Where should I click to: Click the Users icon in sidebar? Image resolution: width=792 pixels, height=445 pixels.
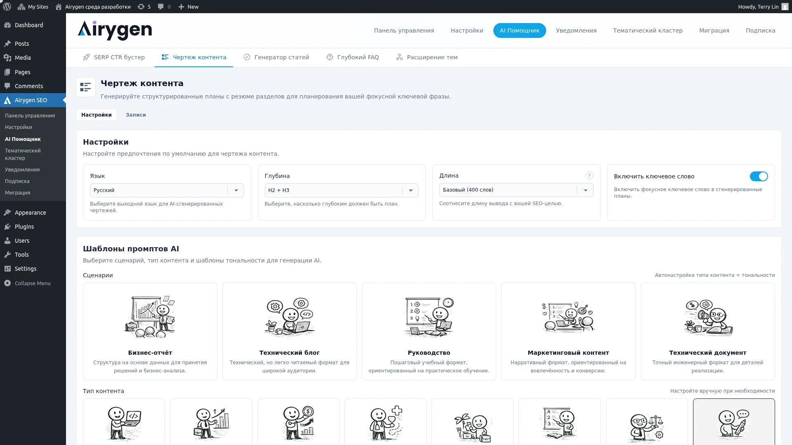7,241
